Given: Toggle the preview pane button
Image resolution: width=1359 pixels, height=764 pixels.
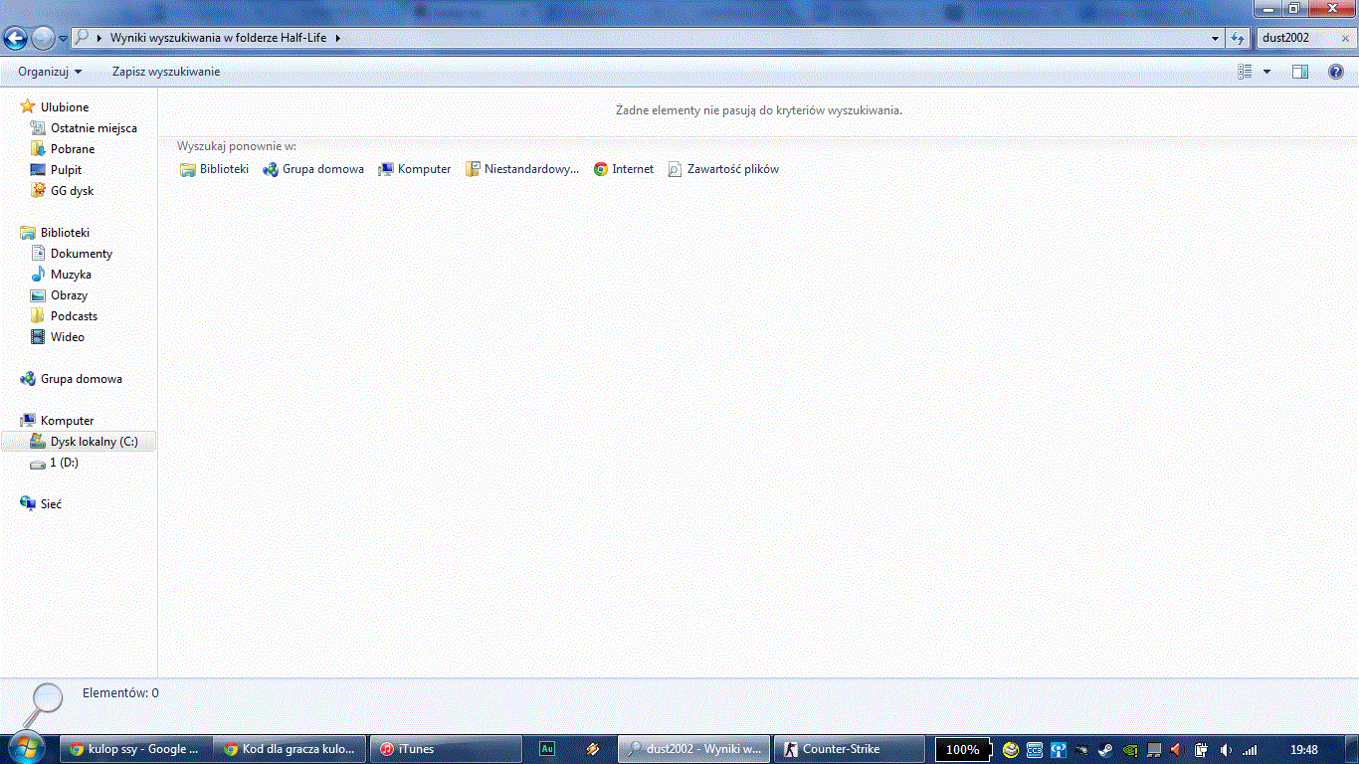Looking at the screenshot, I should [x=1299, y=72].
